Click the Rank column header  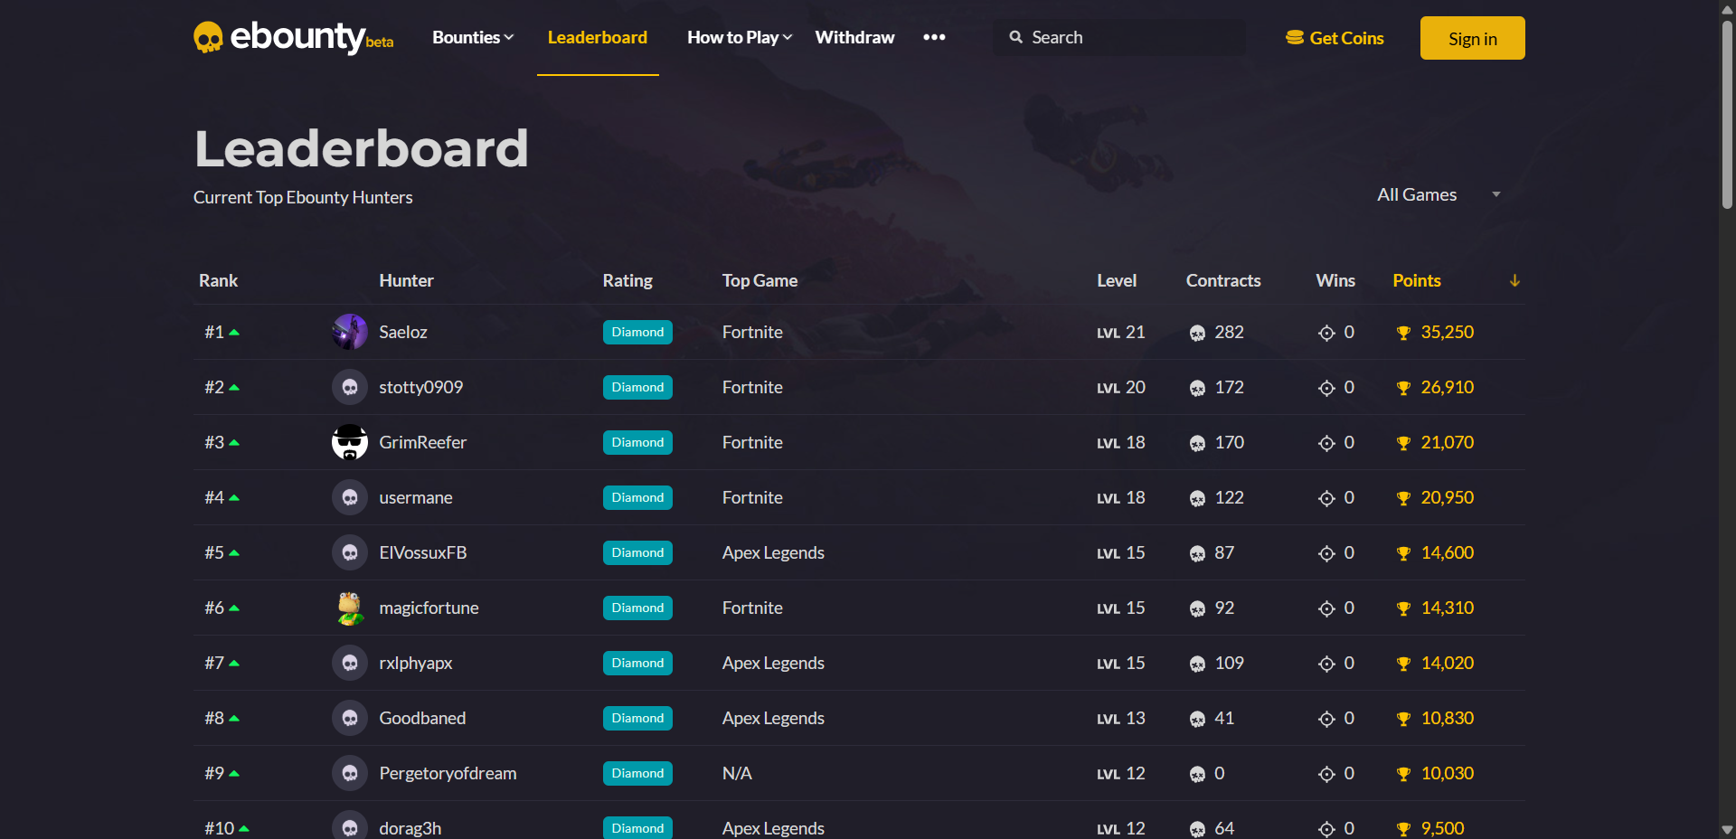[x=218, y=280]
